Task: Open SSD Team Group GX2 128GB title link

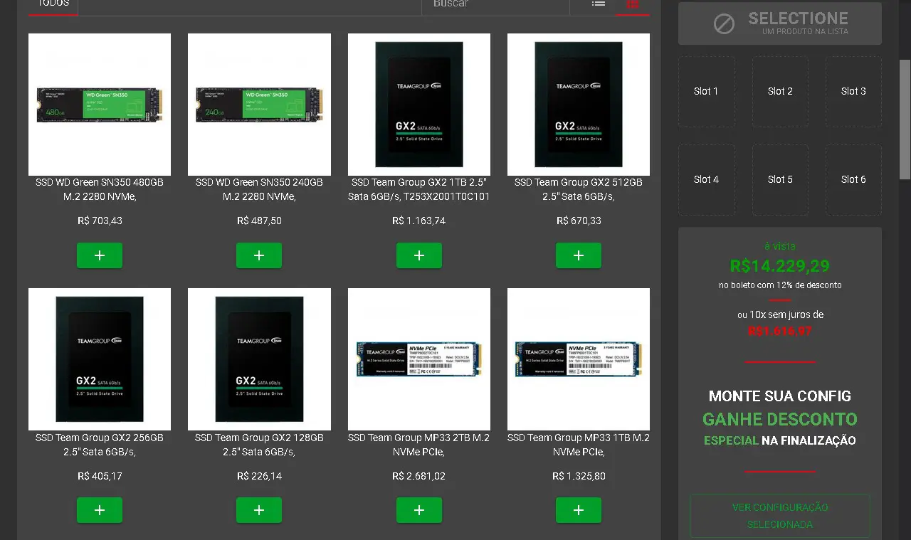Action: pyautogui.click(x=259, y=445)
